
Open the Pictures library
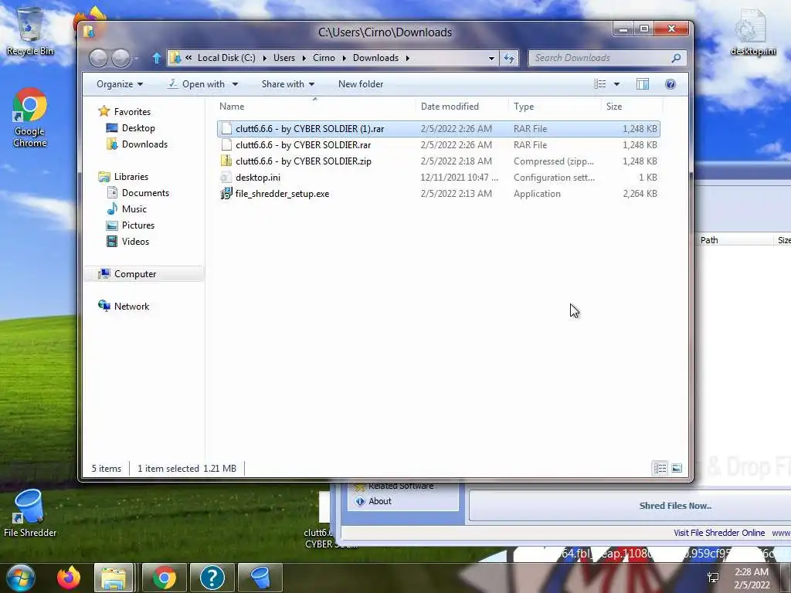(138, 225)
